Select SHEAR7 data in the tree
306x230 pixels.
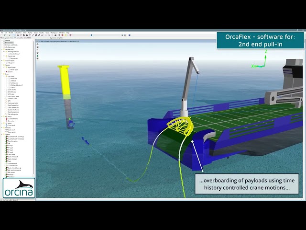[12, 92]
